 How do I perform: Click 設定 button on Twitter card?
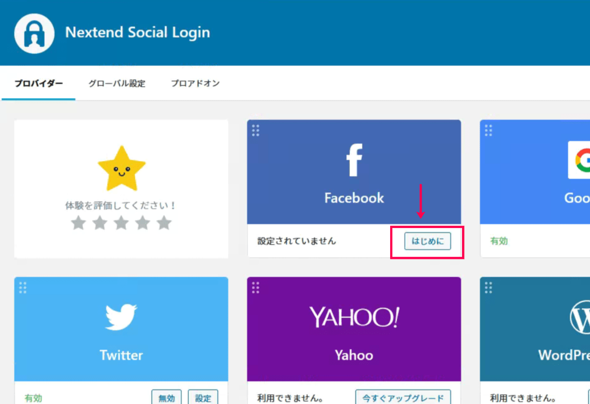click(203, 397)
